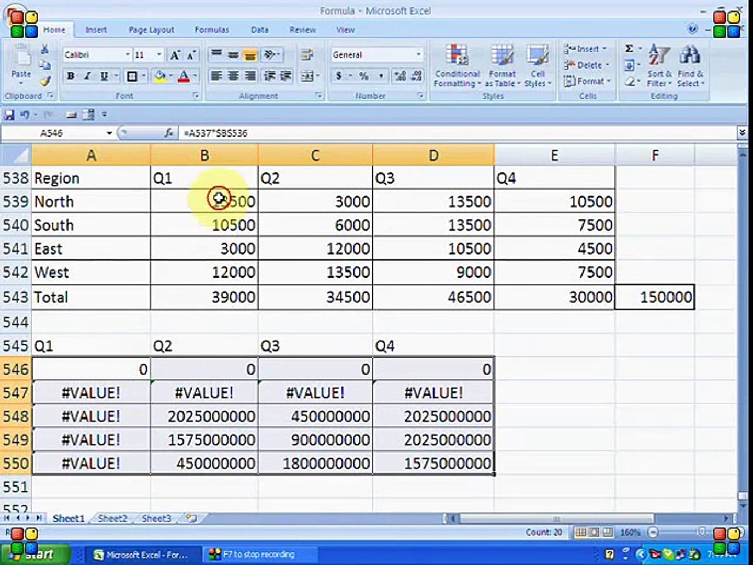Switch to Sheet2 worksheet tab
Screen dimensions: 753x565
pos(112,518)
